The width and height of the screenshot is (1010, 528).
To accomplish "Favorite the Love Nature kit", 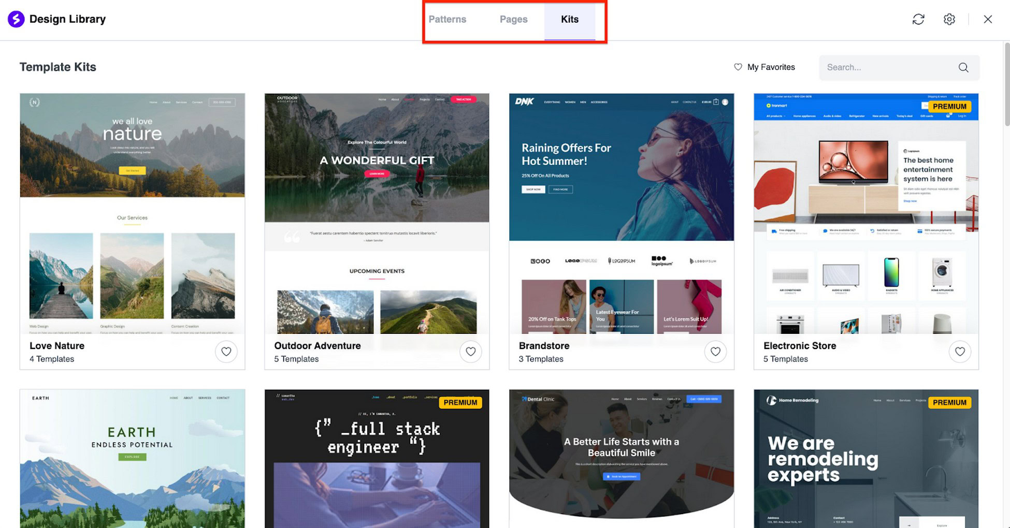I will tap(226, 351).
